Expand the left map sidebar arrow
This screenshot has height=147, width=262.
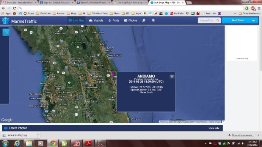click(x=6, y=32)
